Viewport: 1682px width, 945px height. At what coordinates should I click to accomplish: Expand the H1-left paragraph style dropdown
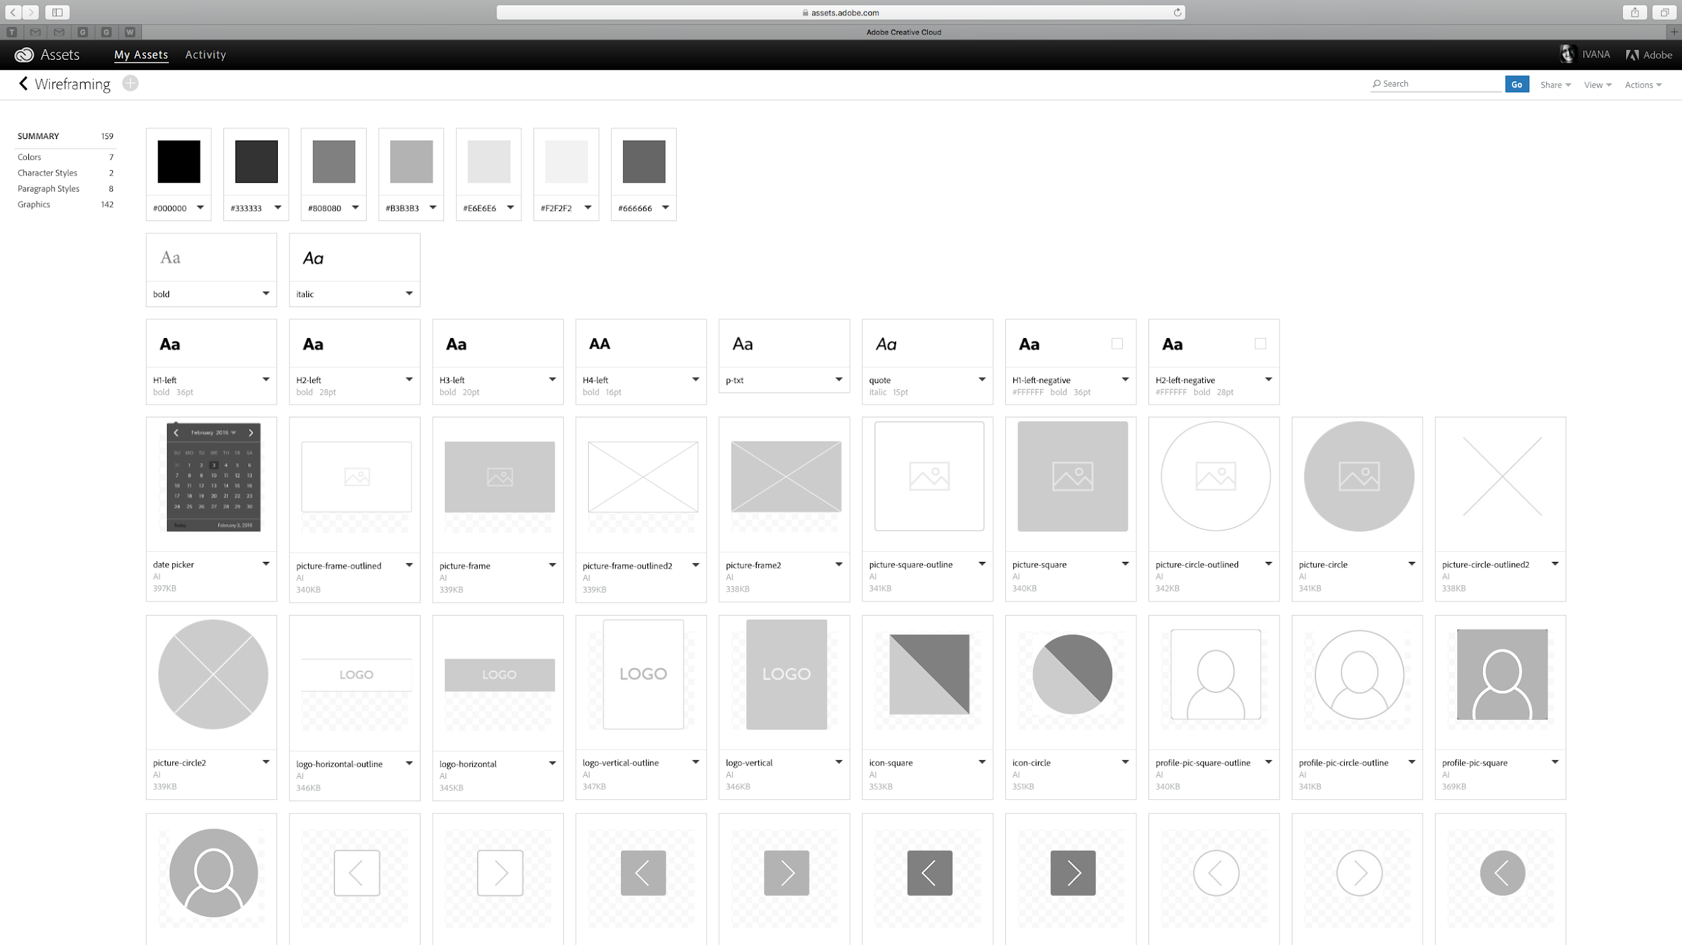[267, 378]
